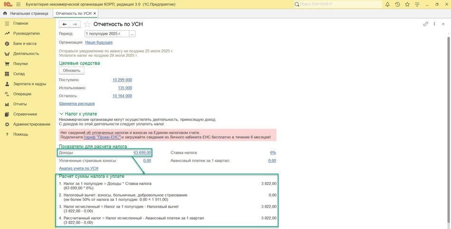
Task: Close the Отчетность по УСН tab
Action: tap(94, 13)
